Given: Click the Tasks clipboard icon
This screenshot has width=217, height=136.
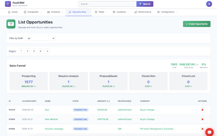Looking at the screenshot, I should click(x=96, y=12).
